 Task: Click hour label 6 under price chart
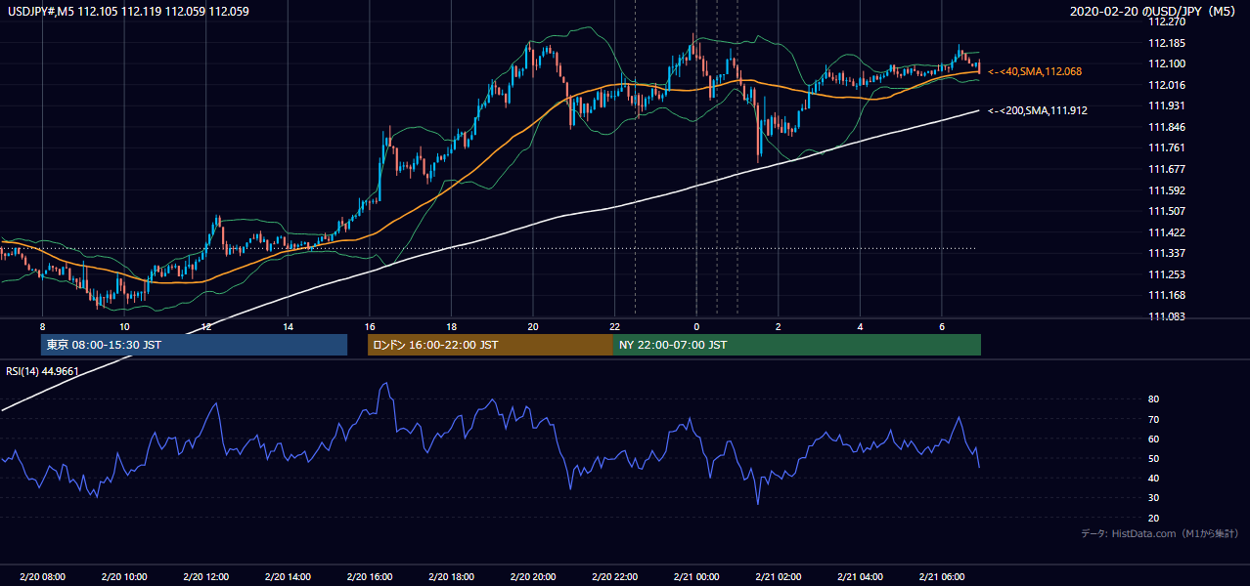point(941,325)
